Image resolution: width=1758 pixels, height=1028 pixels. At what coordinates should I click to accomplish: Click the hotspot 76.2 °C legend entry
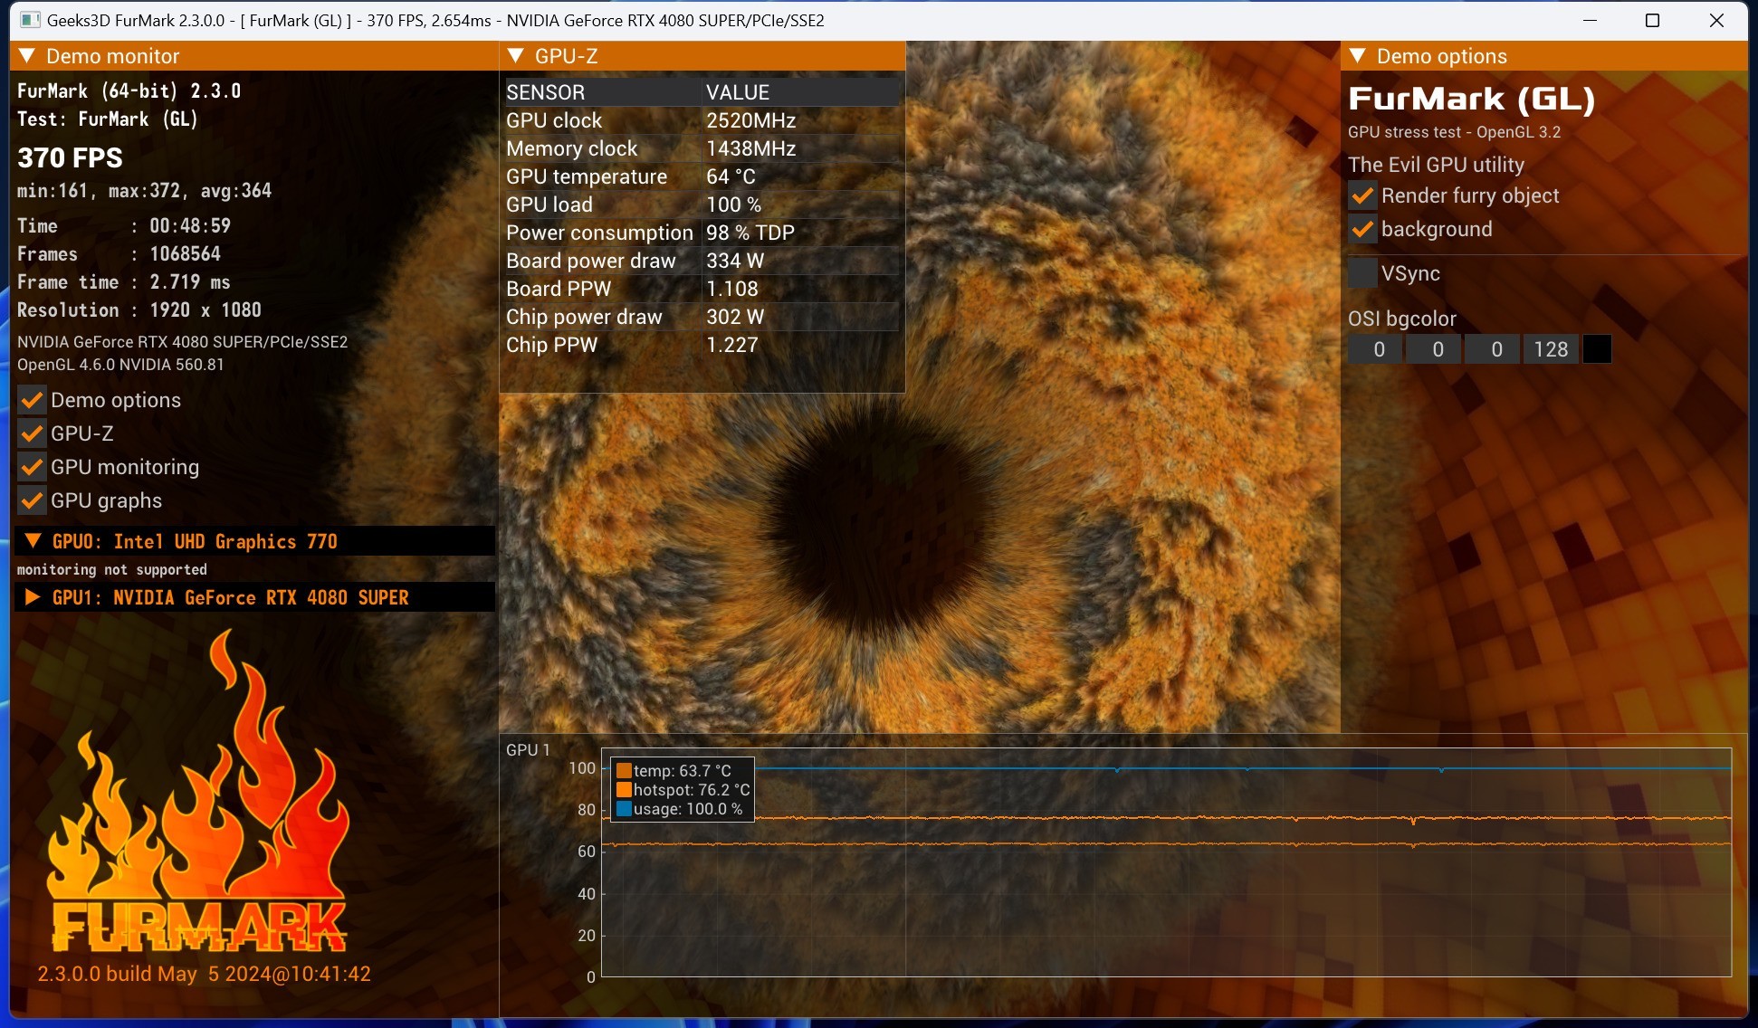click(x=683, y=790)
